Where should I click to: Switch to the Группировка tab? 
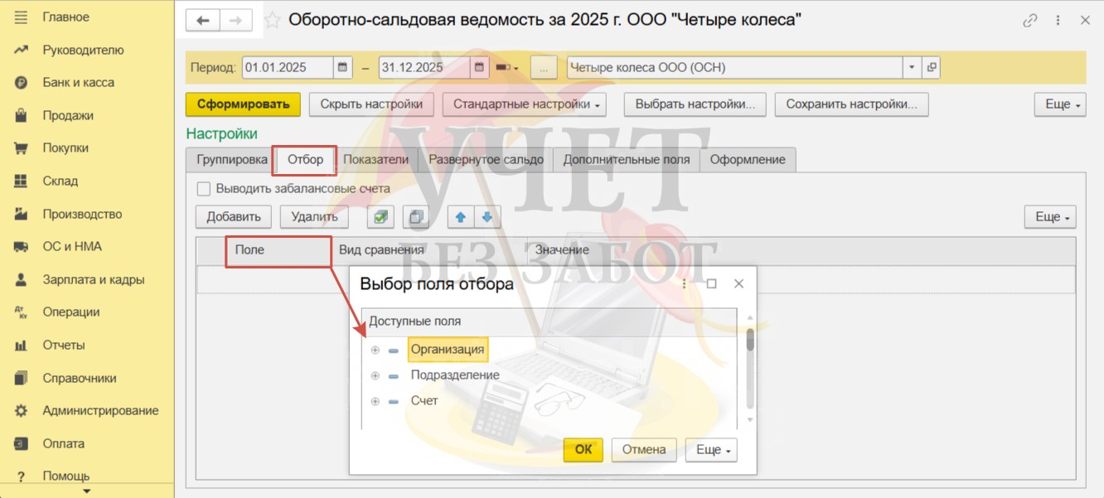(x=231, y=160)
